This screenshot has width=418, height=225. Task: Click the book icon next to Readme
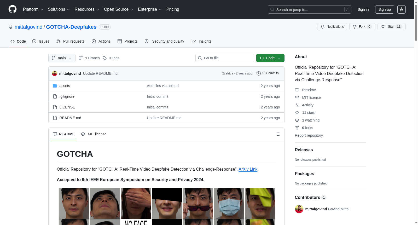pyautogui.click(x=297, y=90)
